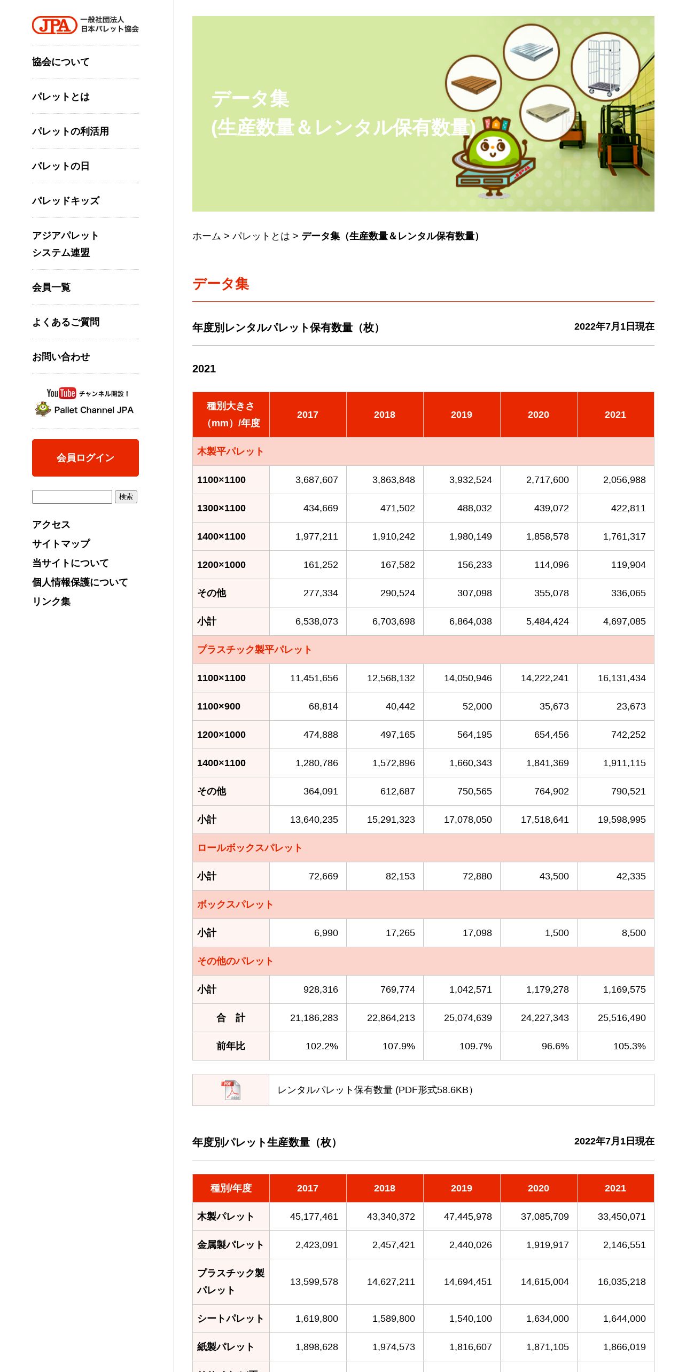The image size is (686, 1372).
Task: Click the 木製パレット row label
Action: tap(231, 1217)
